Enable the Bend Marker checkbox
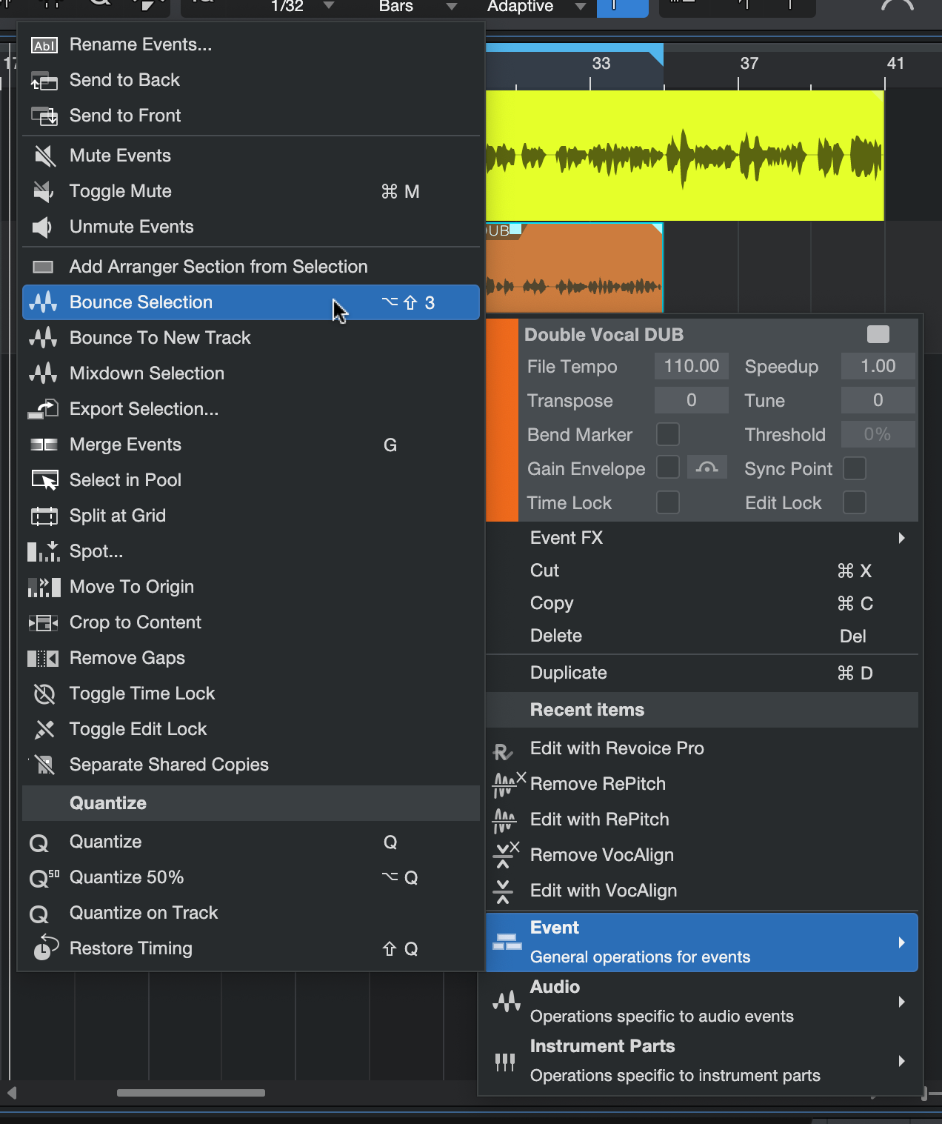 667,434
